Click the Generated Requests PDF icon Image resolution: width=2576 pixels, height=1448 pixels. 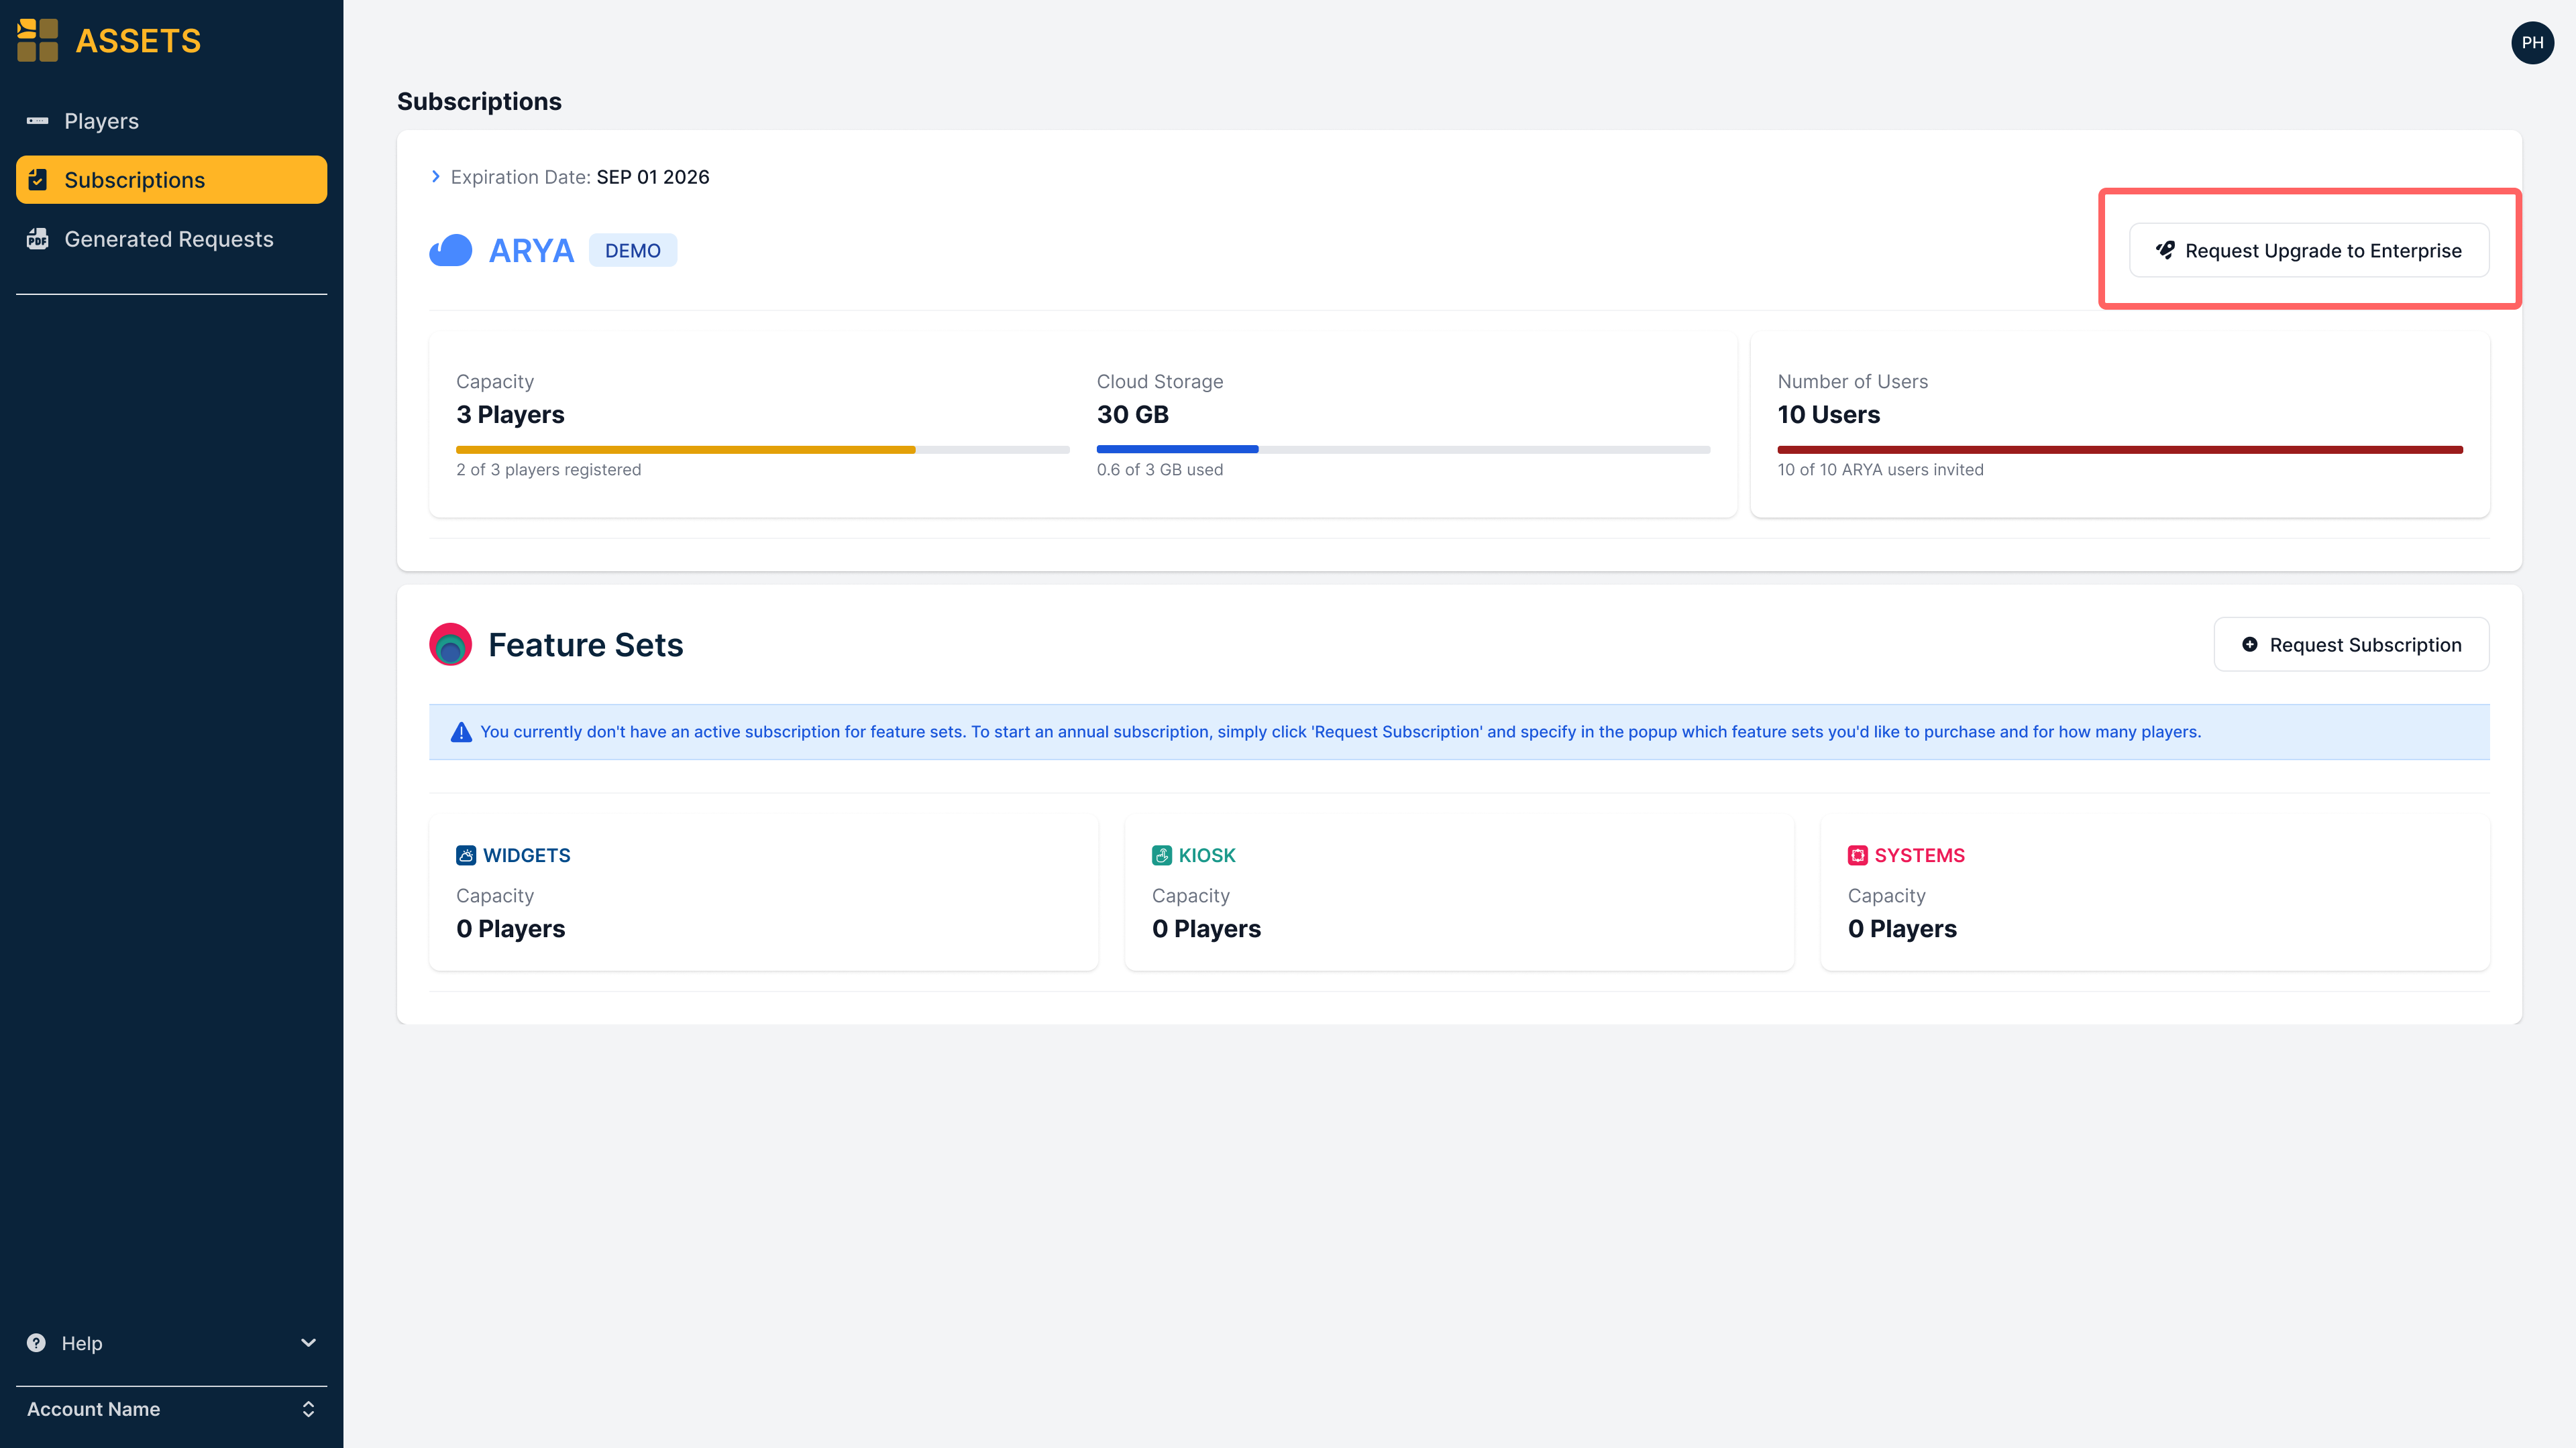pyautogui.click(x=38, y=239)
